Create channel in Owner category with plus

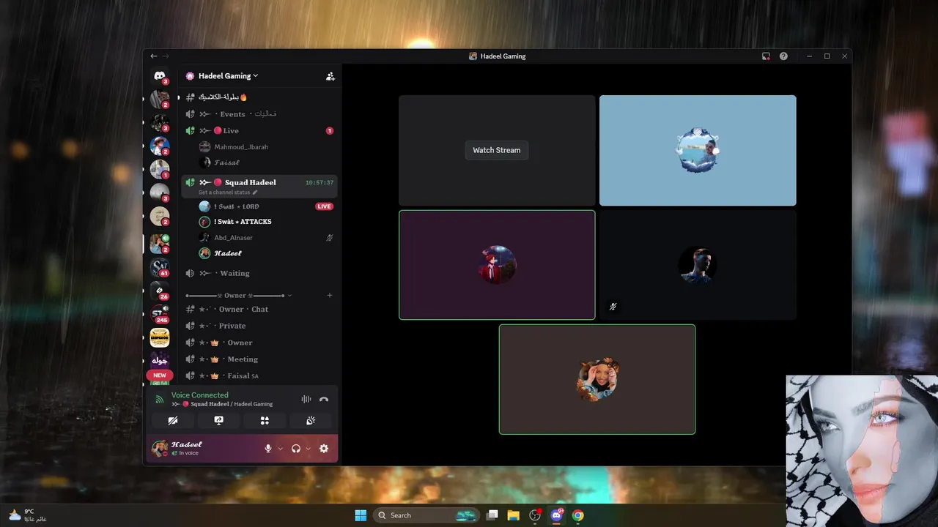pos(330,296)
